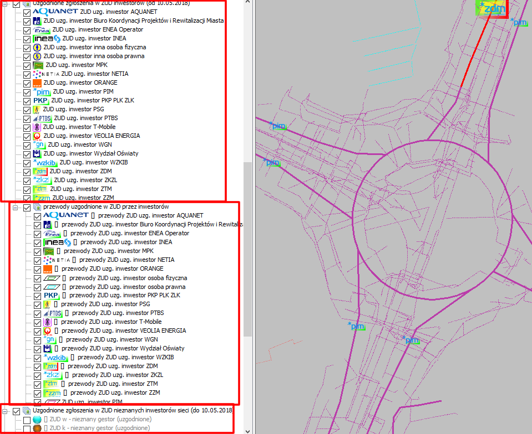
Task: Click the NETIA logo in ZUD uzg. inwestor NETIA row
Action: pos(45,74)
